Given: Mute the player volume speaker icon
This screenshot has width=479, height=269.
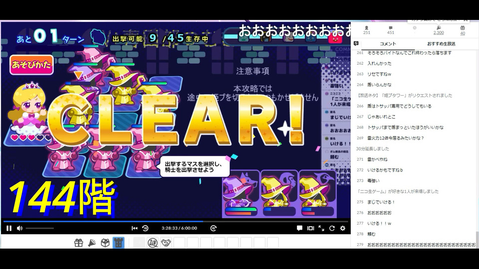Looking at the screenshot, I should pos(19,228).
